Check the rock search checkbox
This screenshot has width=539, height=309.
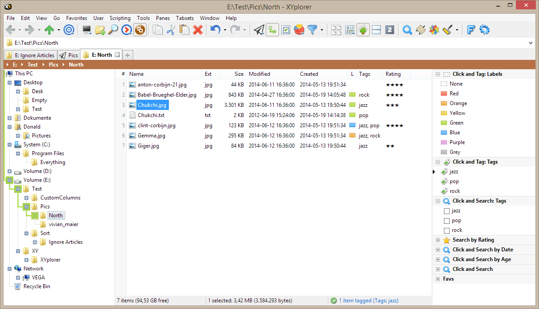447,231
